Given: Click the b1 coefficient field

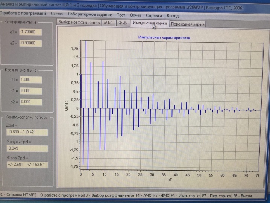Looking at the screenshot, I should [x=31, y=91].
